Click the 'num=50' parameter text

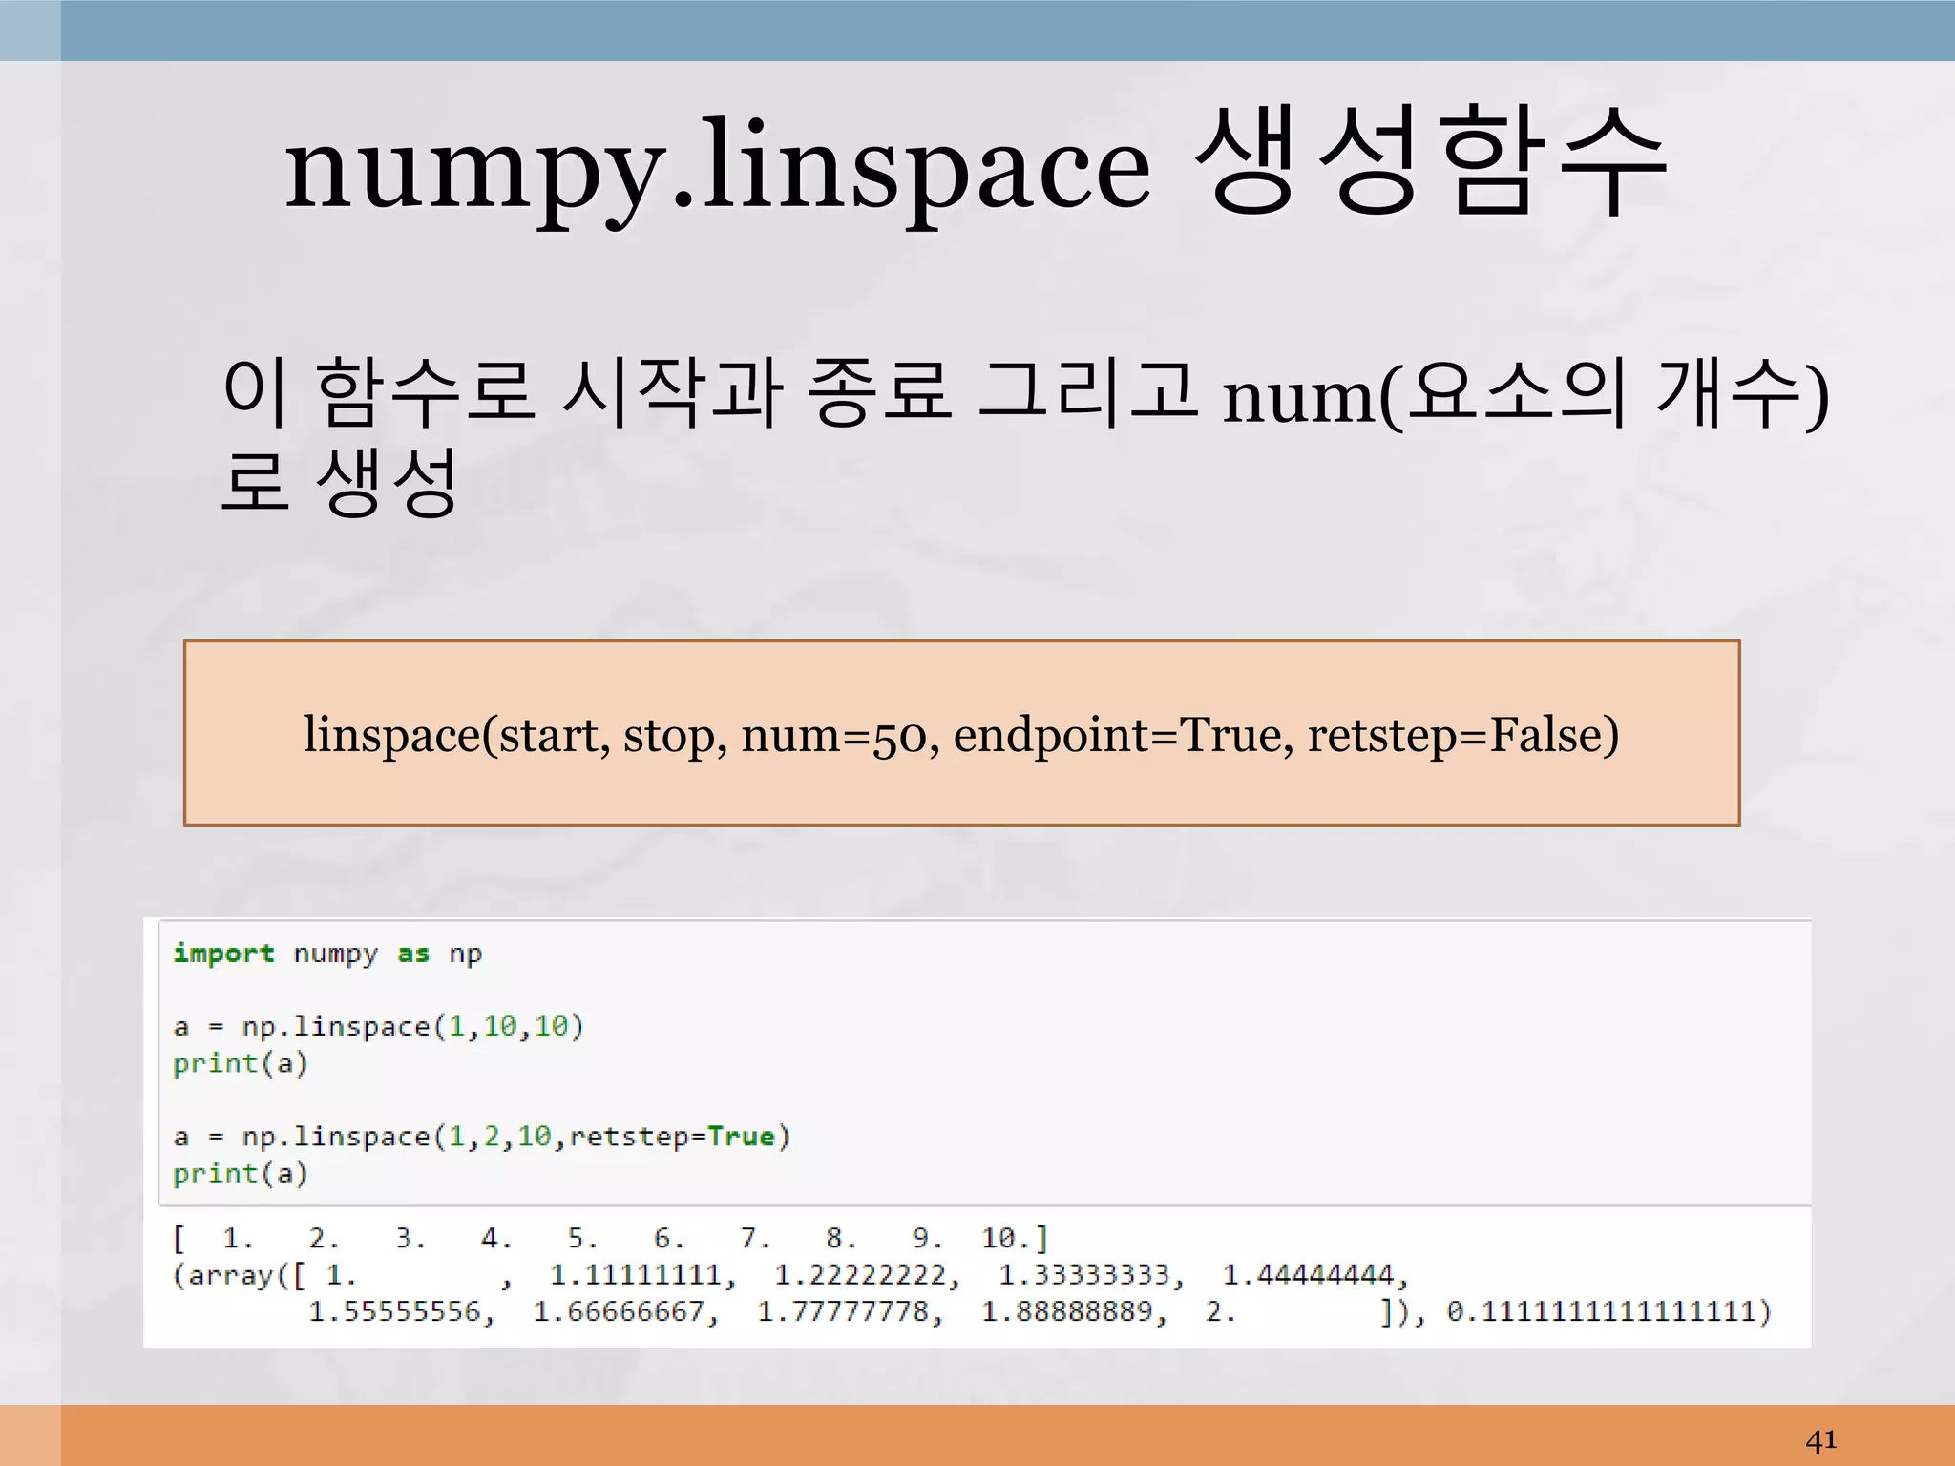click(833, 735)
